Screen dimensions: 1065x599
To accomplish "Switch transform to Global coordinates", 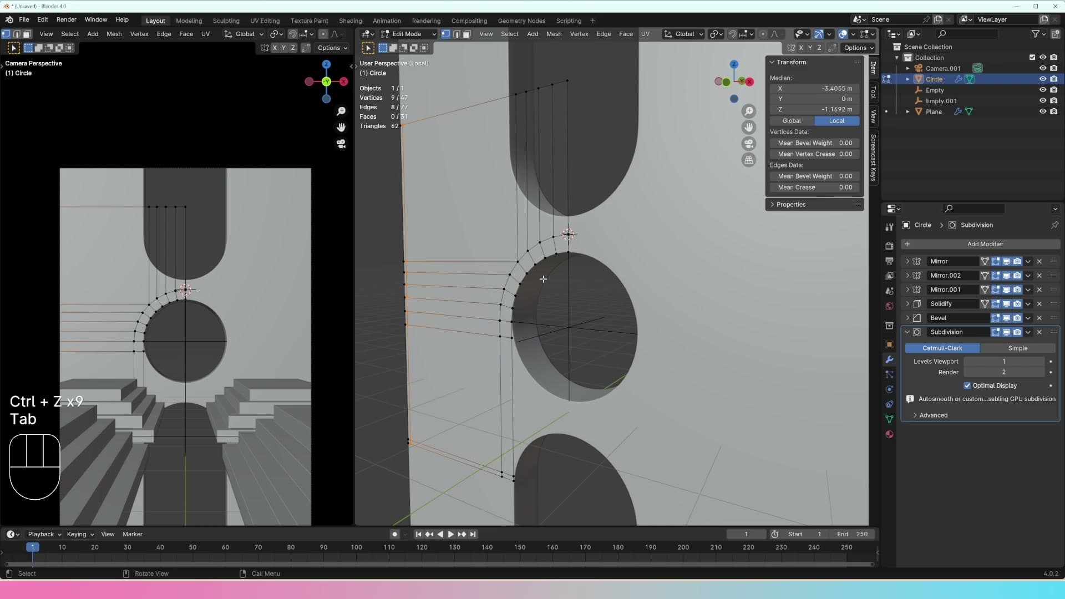I will pos(792,120).
